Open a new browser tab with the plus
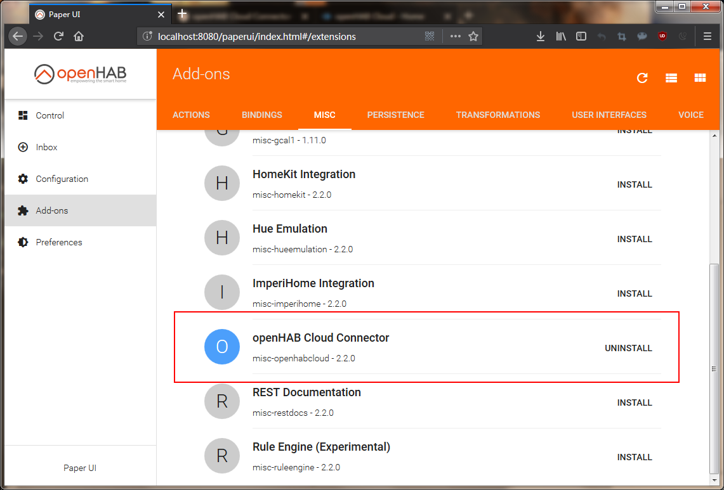The width and height of the screenshot is (724, 490). pyautogui.click(x=182, y=14)
